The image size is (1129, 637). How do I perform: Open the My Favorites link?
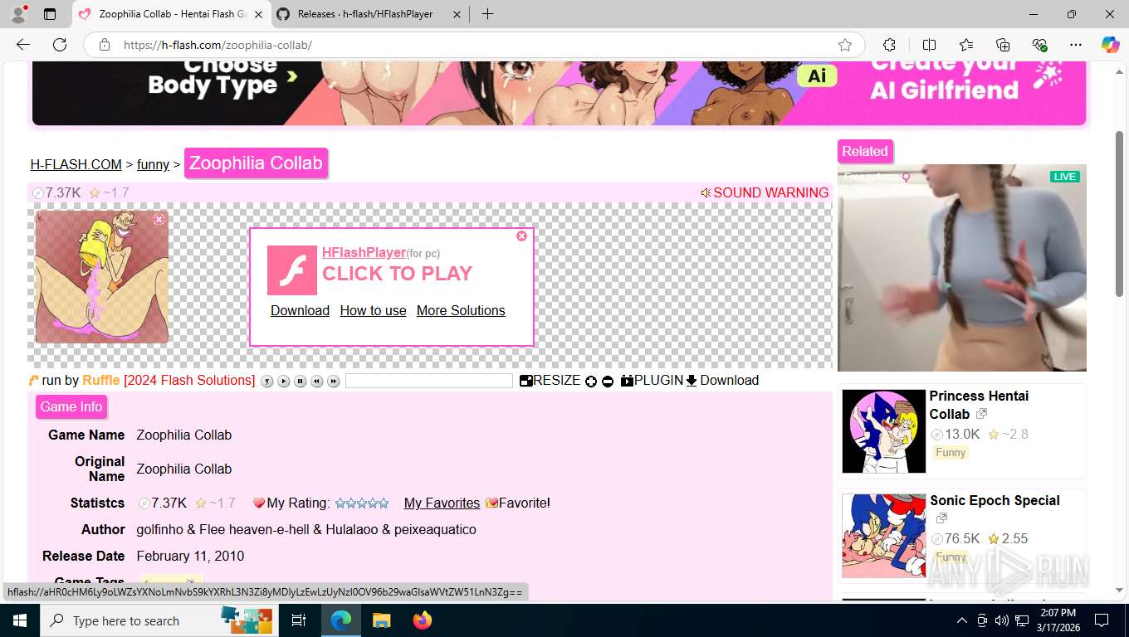[x=442, y=503]
